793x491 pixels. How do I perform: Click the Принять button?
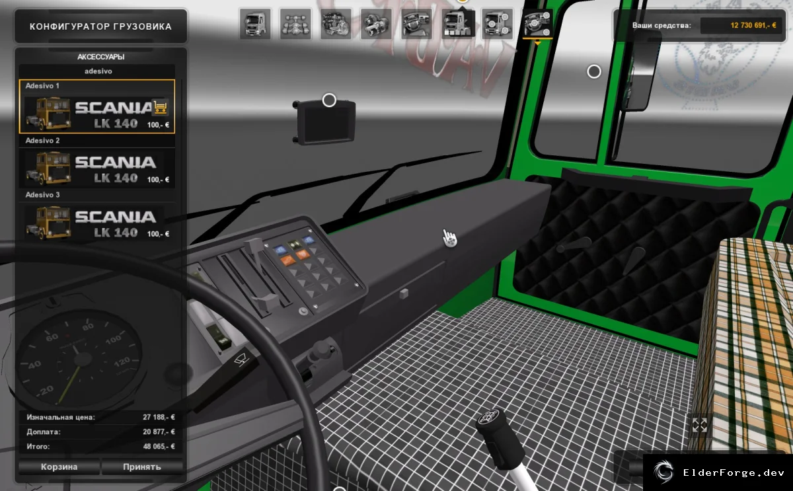click(142, 467)
